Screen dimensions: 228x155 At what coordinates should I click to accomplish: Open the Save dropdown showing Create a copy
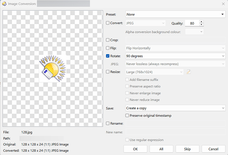(x=175, y=108)
